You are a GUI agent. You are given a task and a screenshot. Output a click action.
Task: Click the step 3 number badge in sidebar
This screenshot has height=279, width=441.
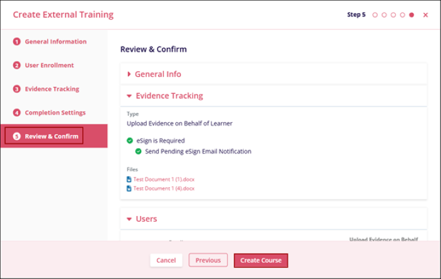tap(17, 89)
